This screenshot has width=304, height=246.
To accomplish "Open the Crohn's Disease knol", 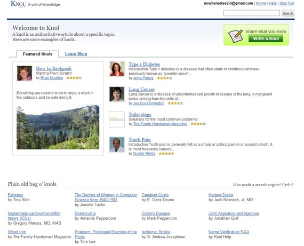I will [x=156, y=213].
